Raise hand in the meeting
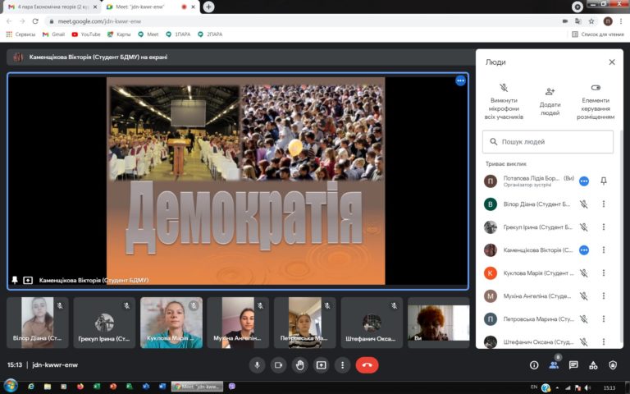Image resolution: width=630 pixels, height=394 pixels. coord(300,365)
